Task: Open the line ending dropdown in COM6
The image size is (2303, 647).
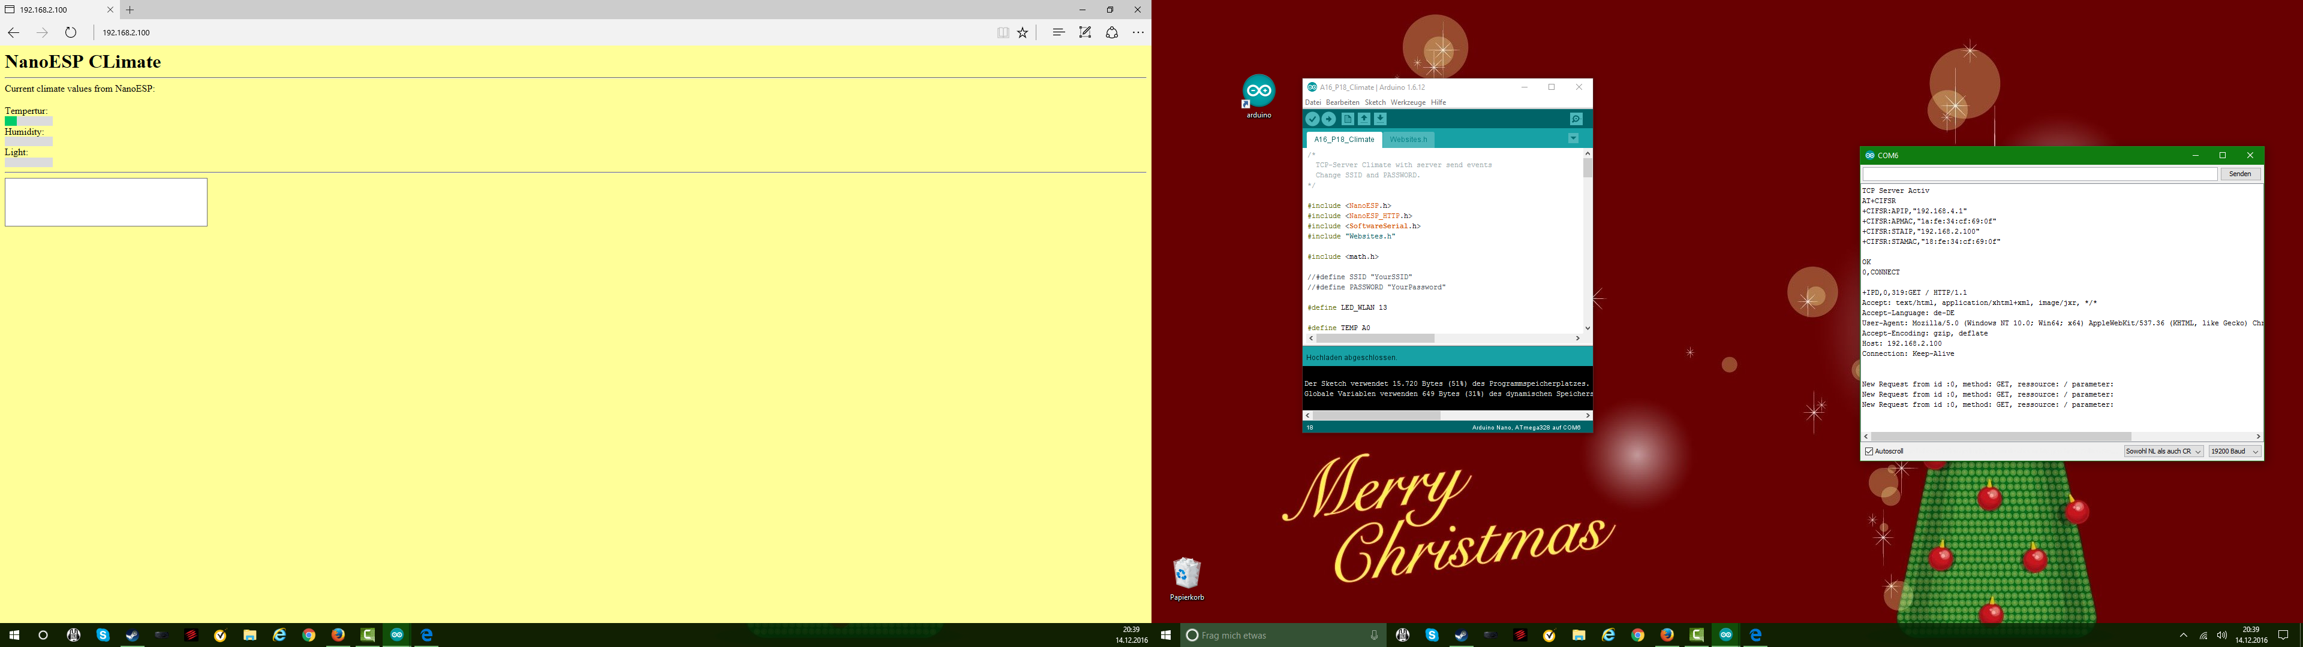Action: point(2163,451)
